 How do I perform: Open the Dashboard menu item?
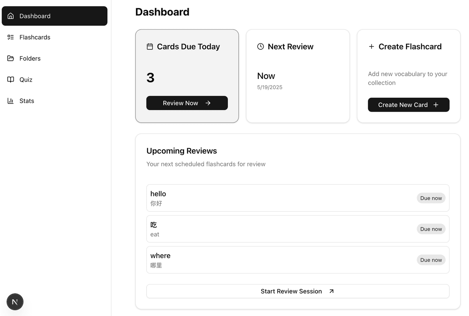tap(55, 16)
